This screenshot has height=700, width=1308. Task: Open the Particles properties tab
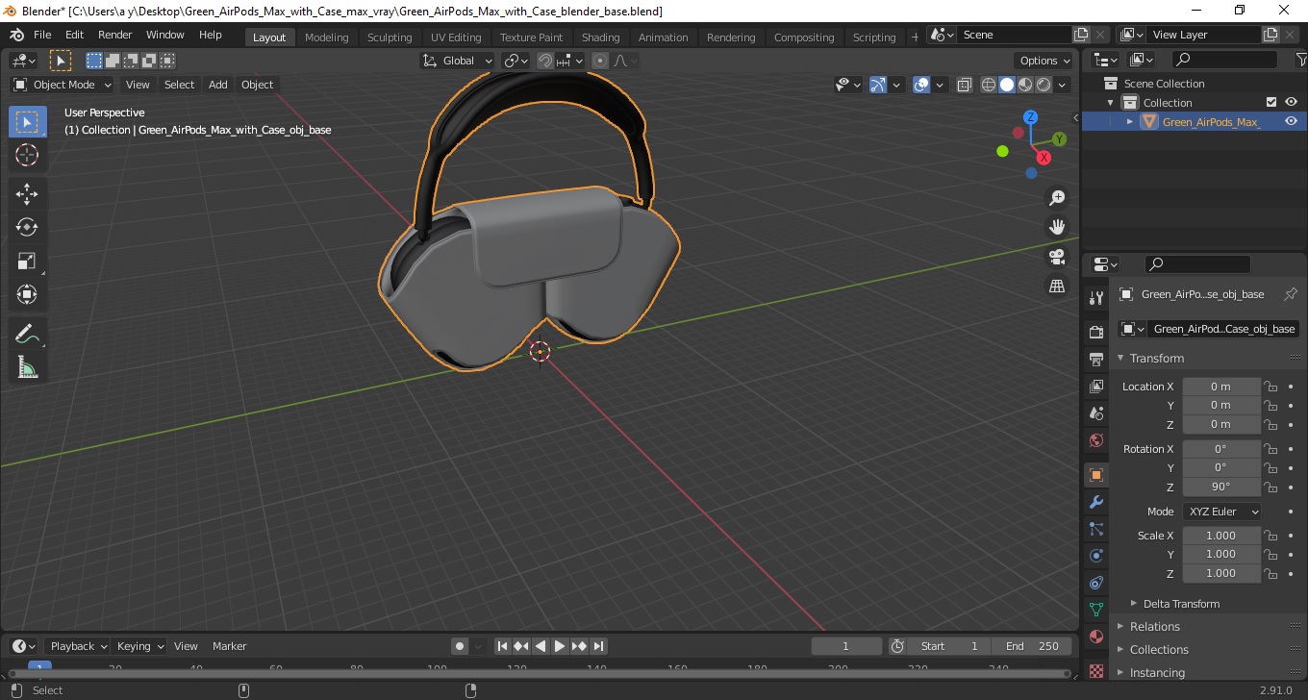pyautogui.click(x=1095, y=529)
